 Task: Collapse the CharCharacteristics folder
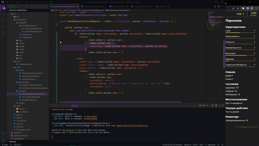tap(28, 26)
